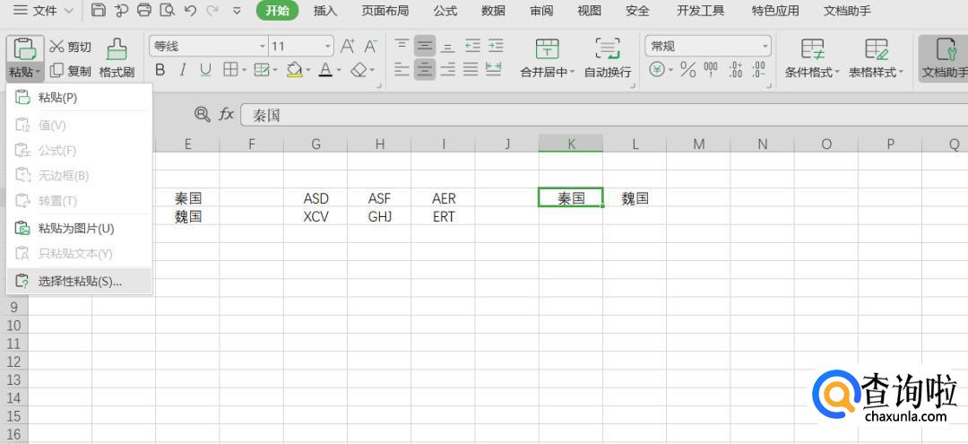
Task: Switch to the 审阅 ribbon tab
Action: coord(541,11)
